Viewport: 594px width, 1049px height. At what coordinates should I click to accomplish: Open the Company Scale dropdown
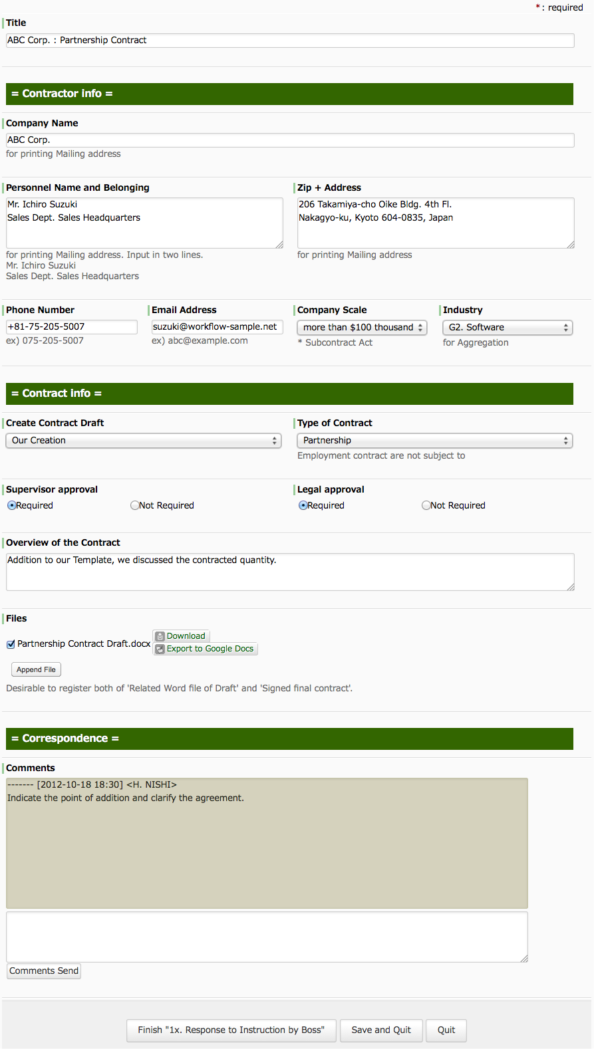362,327
